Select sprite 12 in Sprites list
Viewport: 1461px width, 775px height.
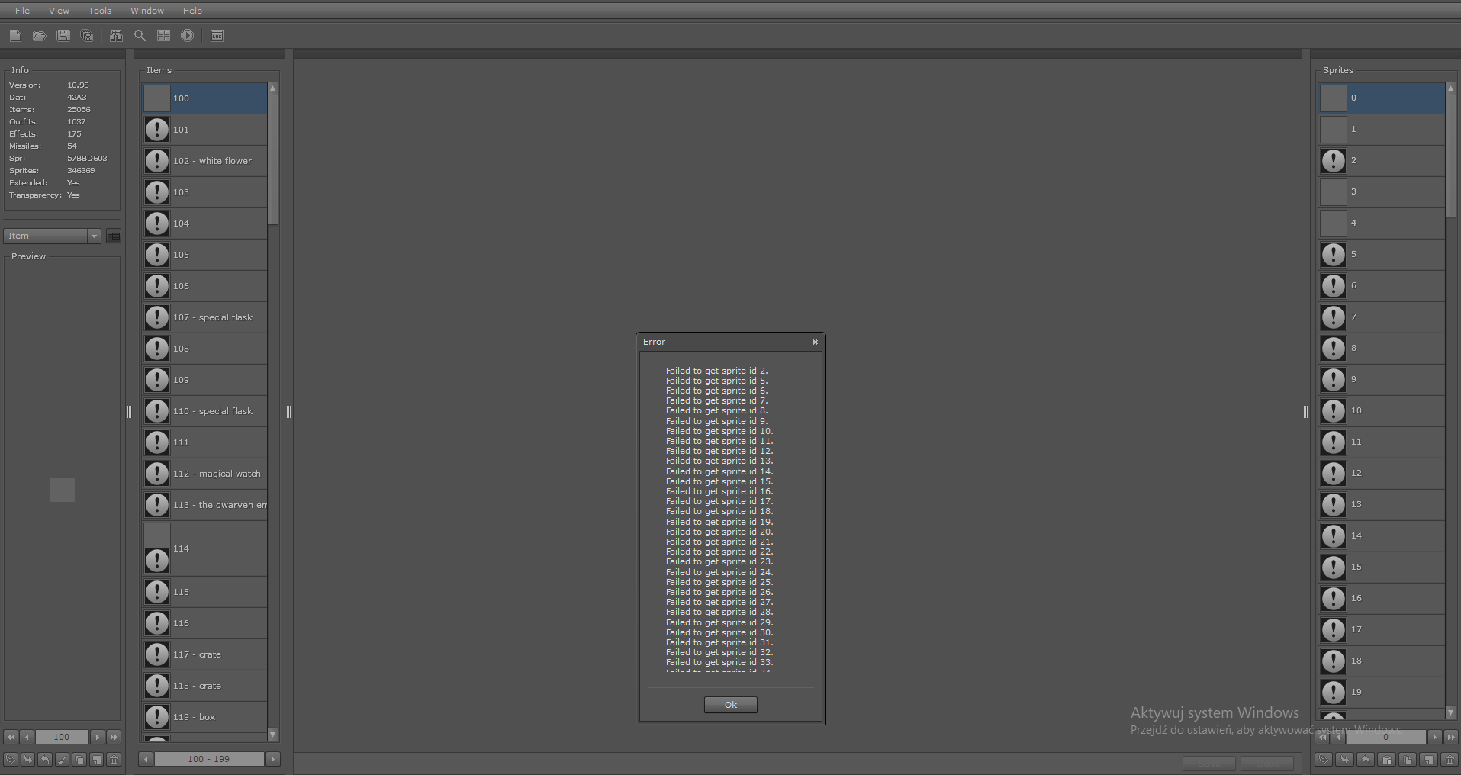tap(1382, 474)
